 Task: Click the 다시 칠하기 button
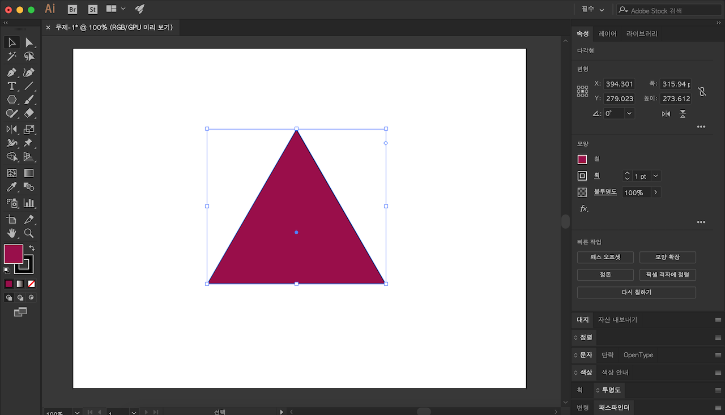tap(637, 292)
